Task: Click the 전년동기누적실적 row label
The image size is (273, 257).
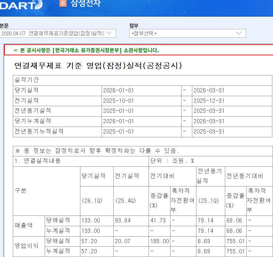Action: [39, 131]
